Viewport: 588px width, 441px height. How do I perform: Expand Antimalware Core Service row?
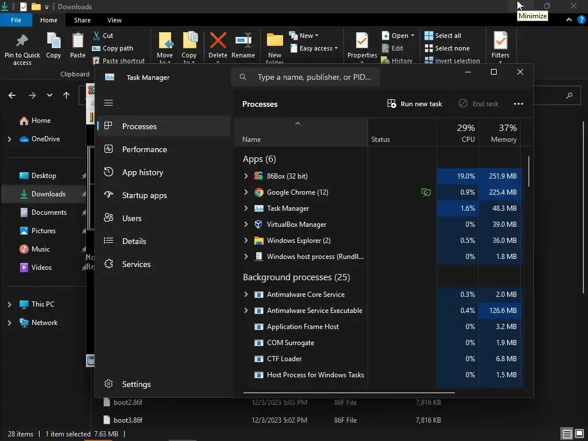point(246,295)
